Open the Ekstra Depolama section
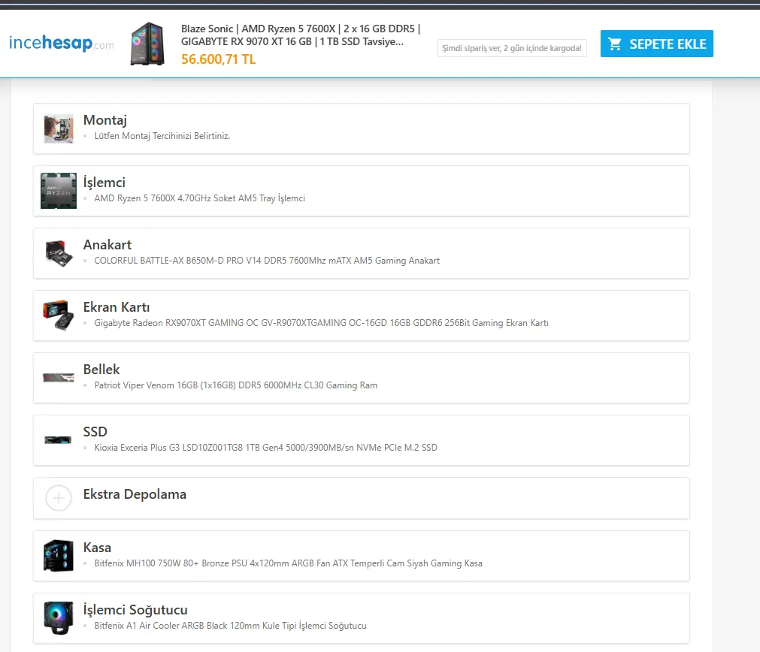The height and width of the screenshot is (652, 760). (361, 498)
